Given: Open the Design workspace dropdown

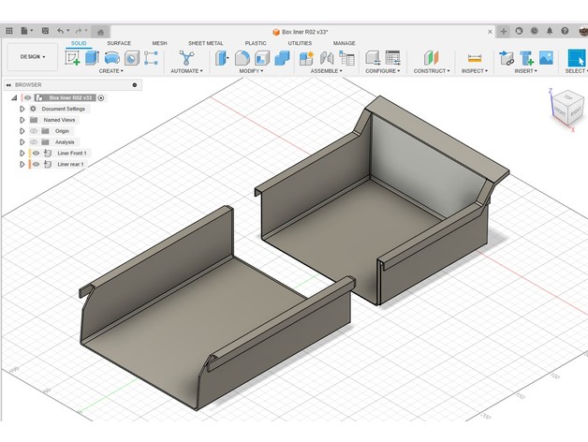Looking at the screenshot, I should point(32,56).
